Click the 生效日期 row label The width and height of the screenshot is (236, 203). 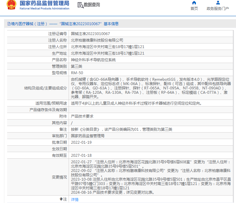tap(59, 149)
